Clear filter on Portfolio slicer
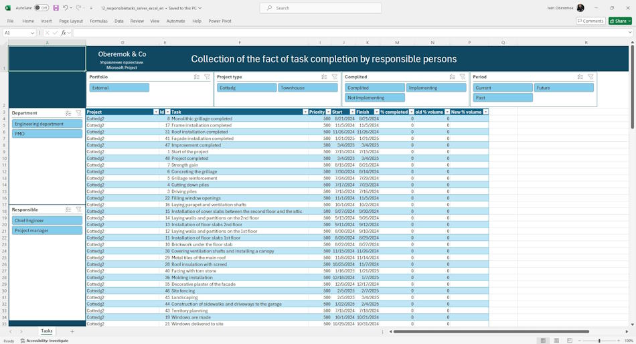 point(207,77)
